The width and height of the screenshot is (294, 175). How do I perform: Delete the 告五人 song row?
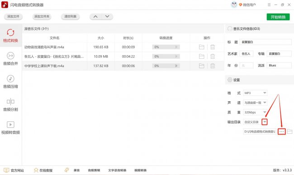pos(213,57)
